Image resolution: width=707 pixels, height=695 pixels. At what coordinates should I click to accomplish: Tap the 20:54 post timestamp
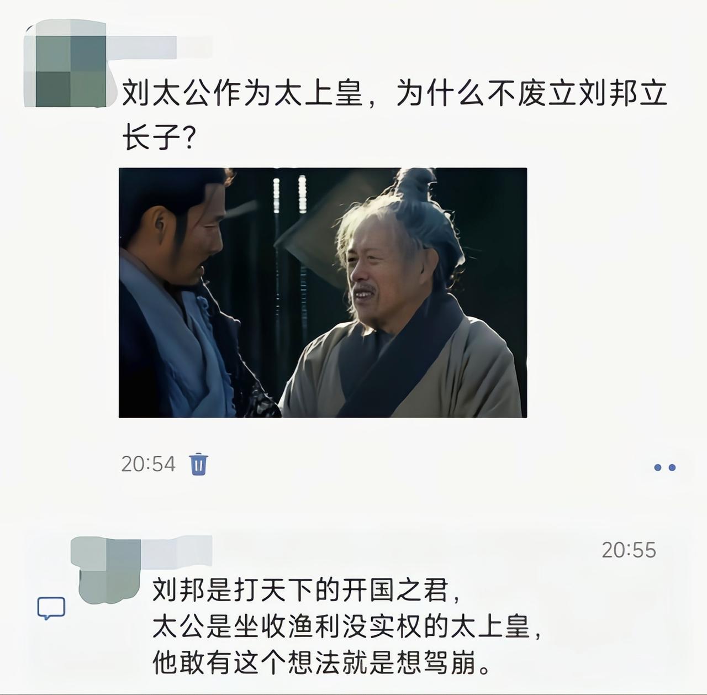(148, 464)
